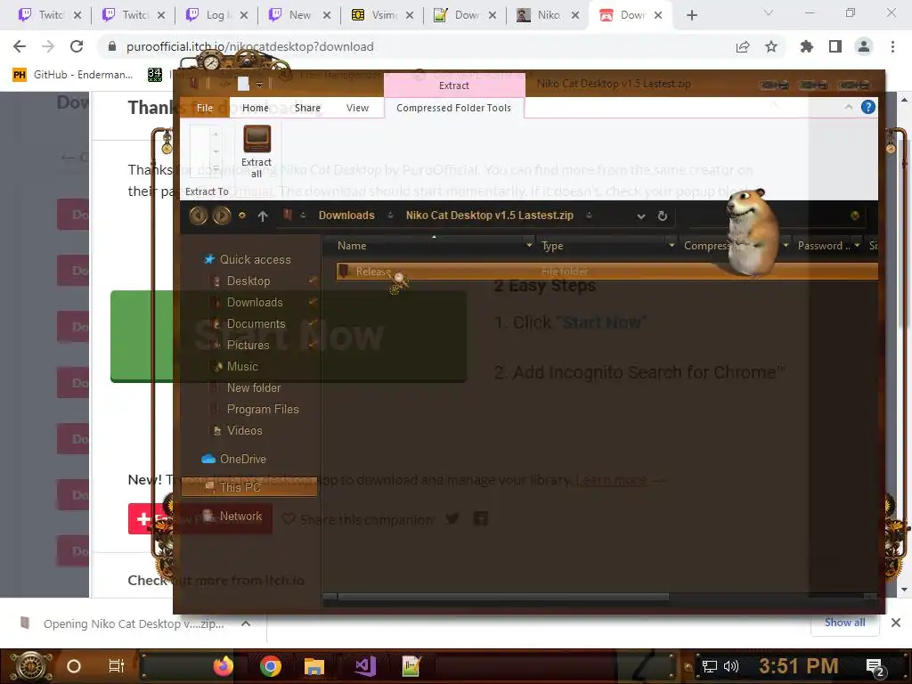912x684 pixels.
Task: Switch to the Home ribbon tab
Action: (256, 108)
